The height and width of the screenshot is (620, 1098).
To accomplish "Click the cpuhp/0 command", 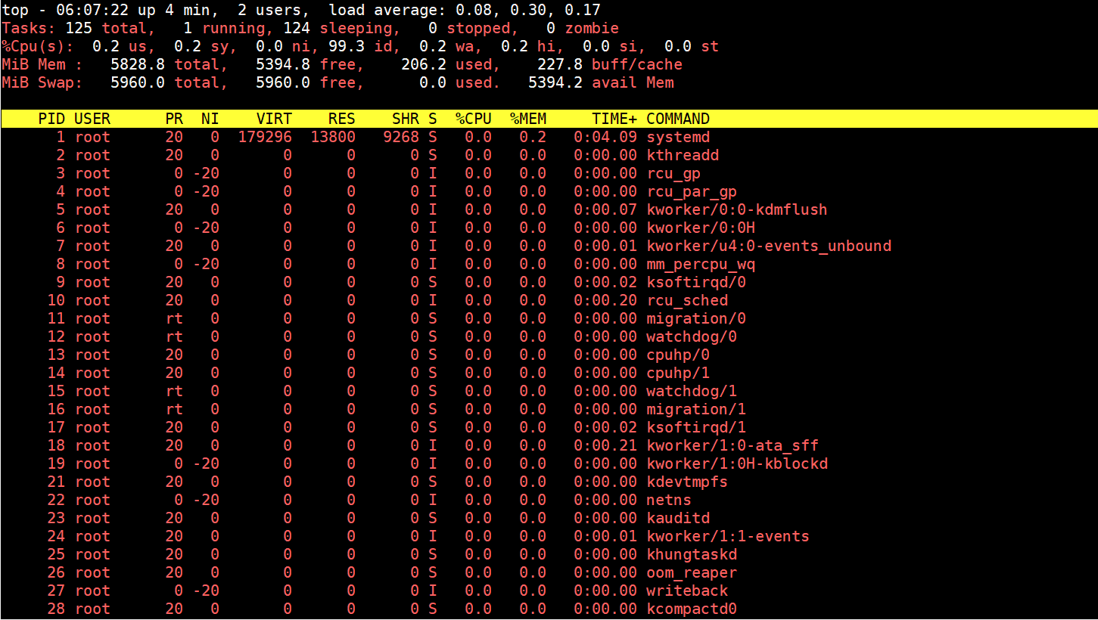I will tap(678, 355).
